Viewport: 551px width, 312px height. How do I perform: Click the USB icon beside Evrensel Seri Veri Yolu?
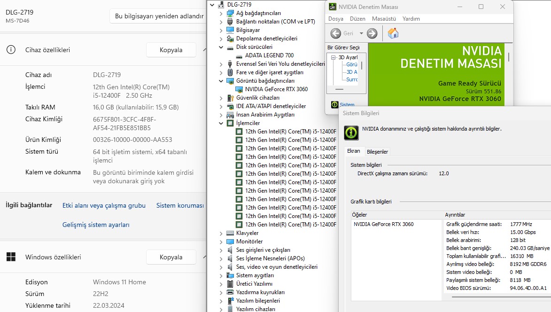coord(230,64)
